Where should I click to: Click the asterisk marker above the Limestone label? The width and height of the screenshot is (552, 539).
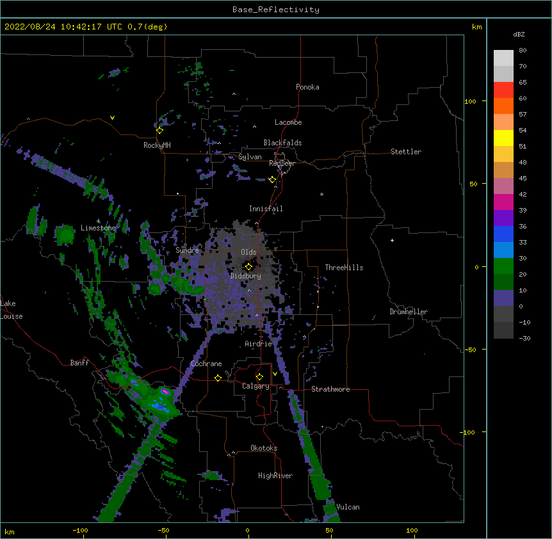(x=98, y=221)
